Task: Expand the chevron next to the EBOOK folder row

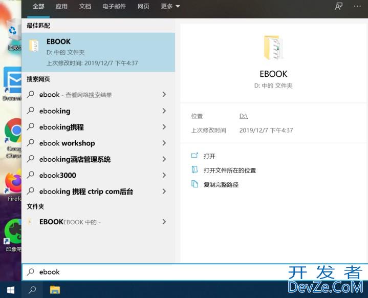Action: pyautogui.click(x=164, y=222)
